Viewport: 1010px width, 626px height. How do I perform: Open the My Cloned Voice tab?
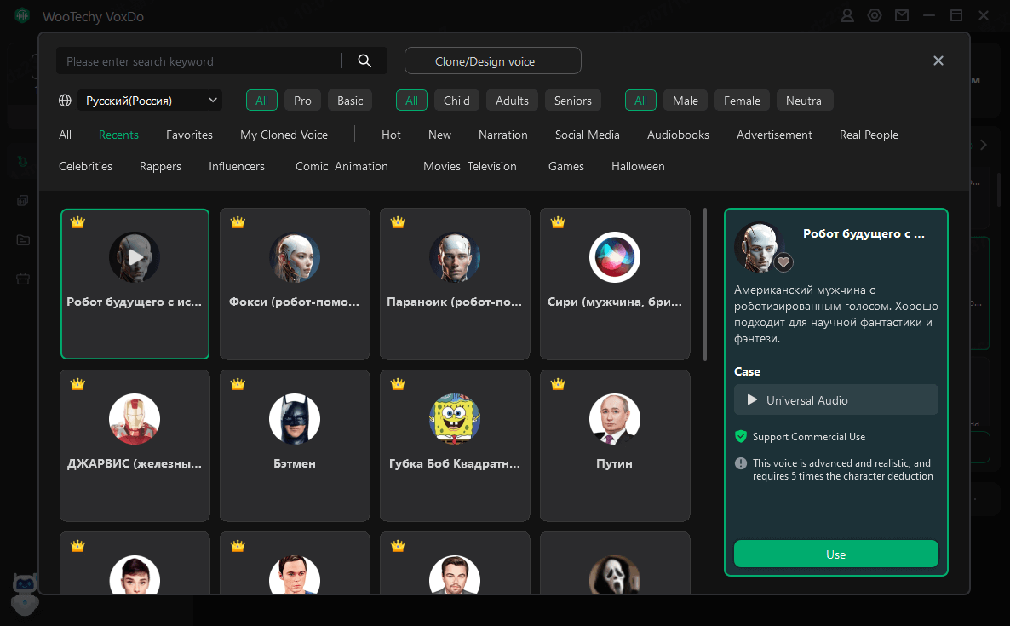click(284, 135)
